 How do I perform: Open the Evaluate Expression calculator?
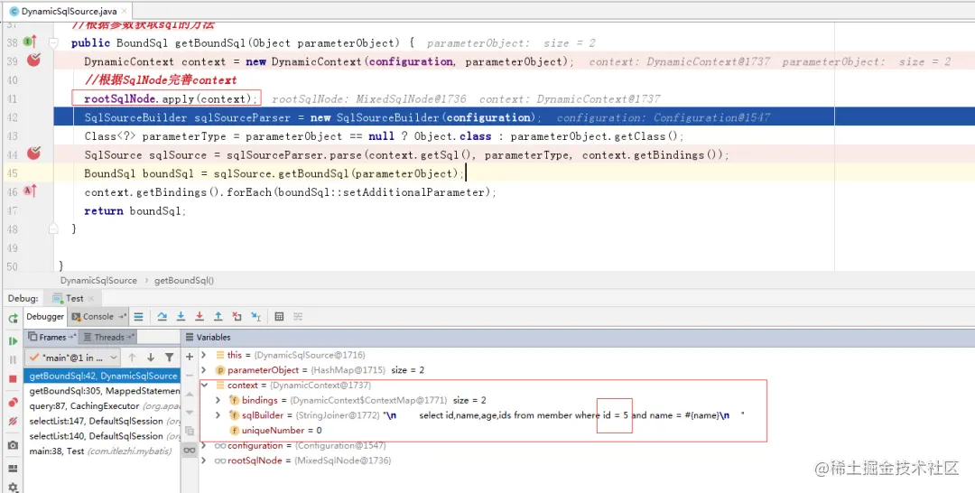coord(279,316)
